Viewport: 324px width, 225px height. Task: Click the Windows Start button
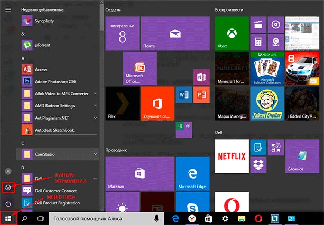(8, 218)
